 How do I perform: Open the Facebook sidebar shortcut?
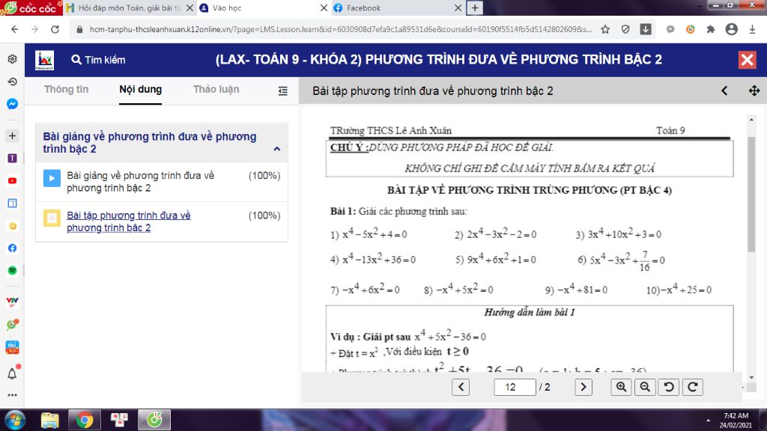click(12, 248)
